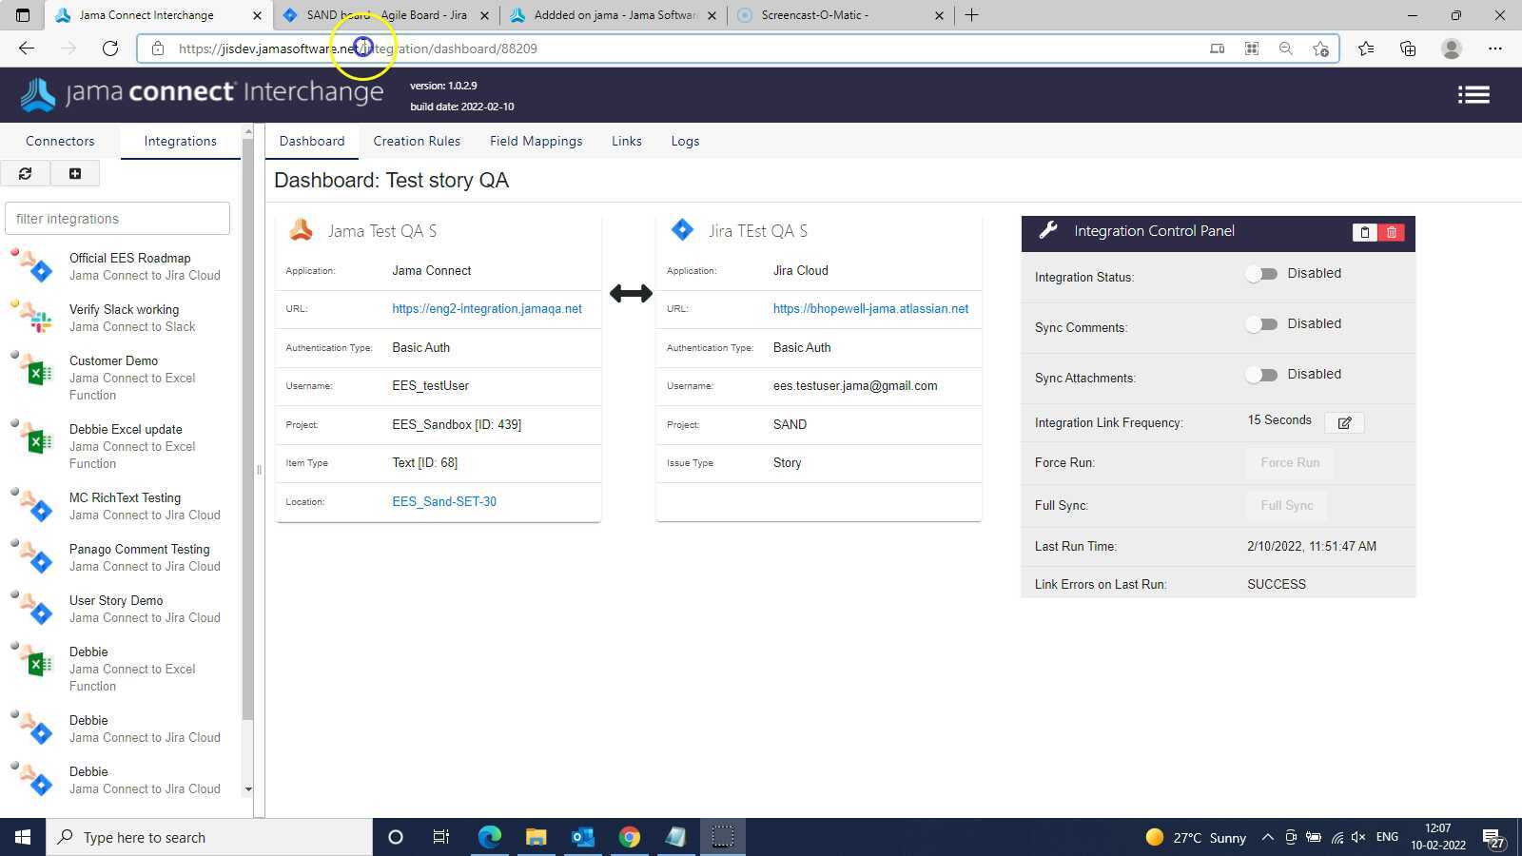Enable the Sync Attachments toggle
1522x856 pixels.
coord(1261,375)
